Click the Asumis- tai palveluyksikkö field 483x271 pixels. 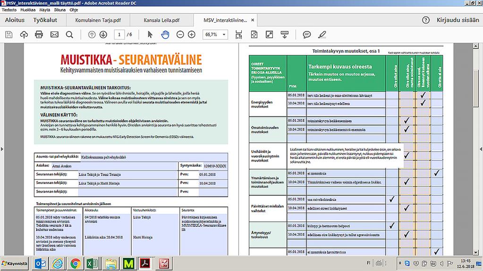154,157
